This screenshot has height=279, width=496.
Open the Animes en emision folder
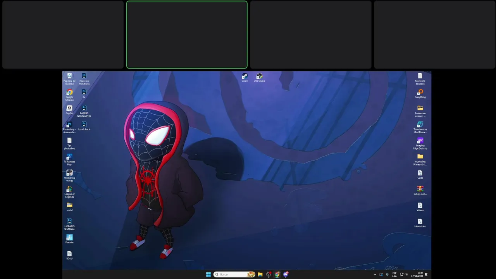420,111
